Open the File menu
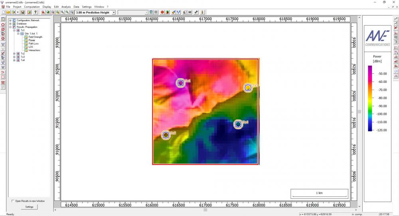This screenshot has height=216, width=399. pos(8,7)
